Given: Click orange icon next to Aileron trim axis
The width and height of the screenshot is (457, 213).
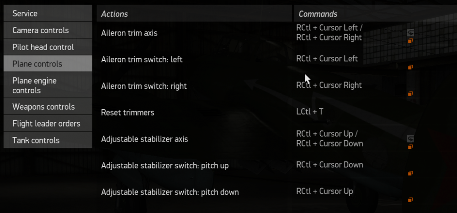Looking at the screenshot, I should 410,41.
